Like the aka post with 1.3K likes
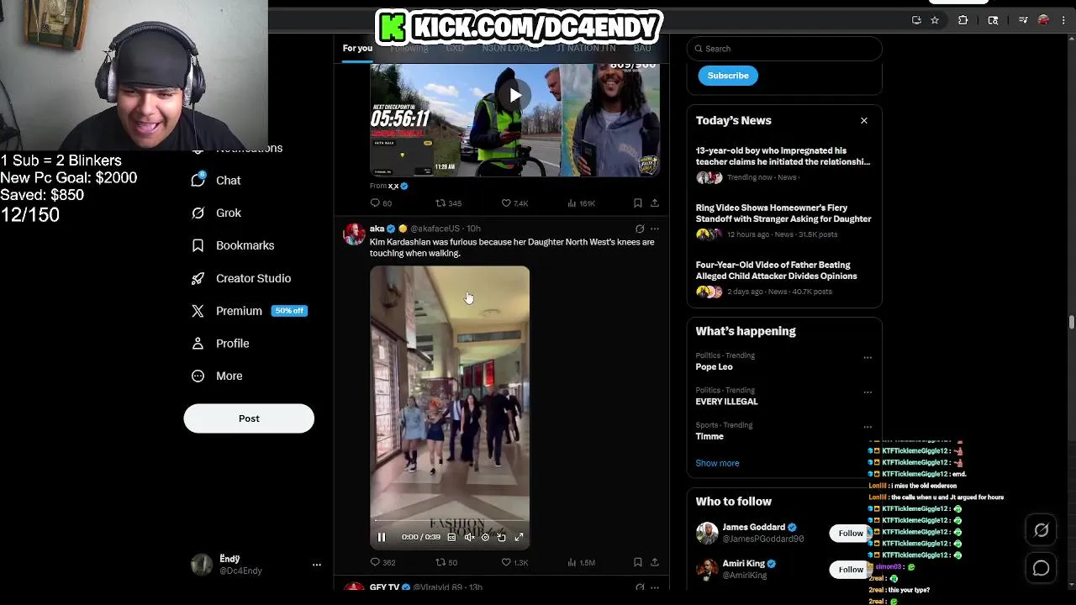This screenshot has height=605, width=1076. pos(514,562)
